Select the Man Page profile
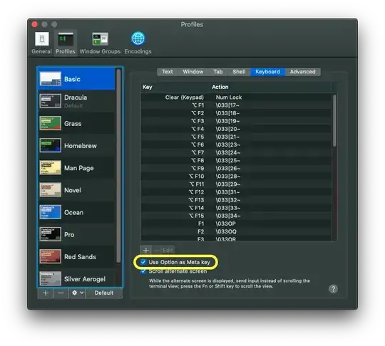This screenshot has height=346, width=385. (x=76, y=168)
